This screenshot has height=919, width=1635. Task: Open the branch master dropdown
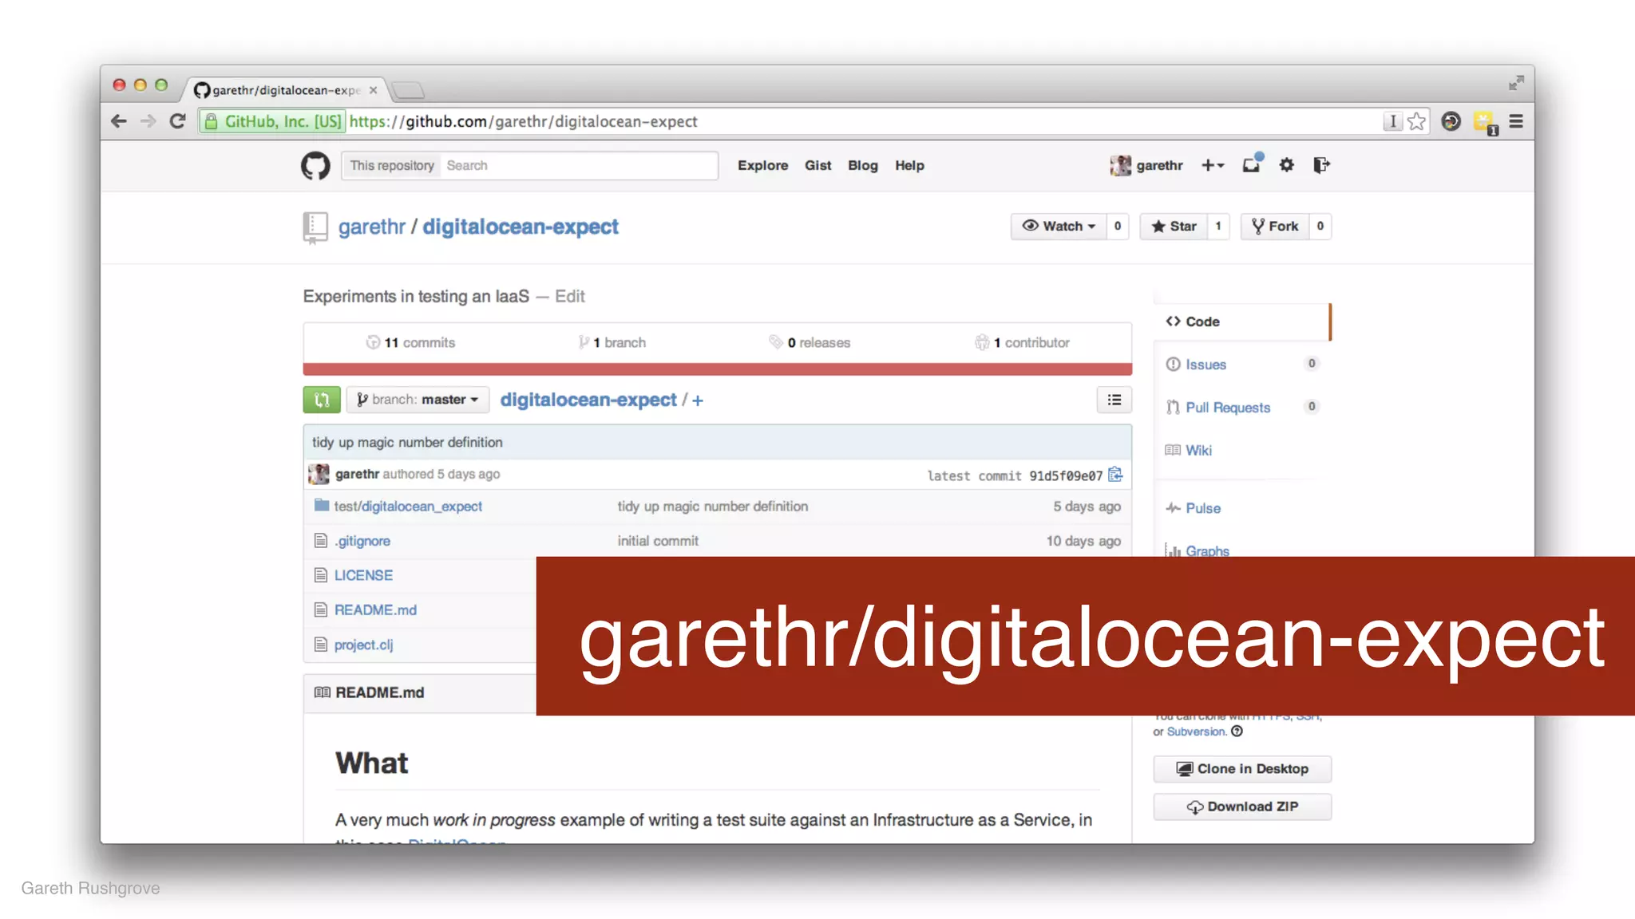pos(418,400)
